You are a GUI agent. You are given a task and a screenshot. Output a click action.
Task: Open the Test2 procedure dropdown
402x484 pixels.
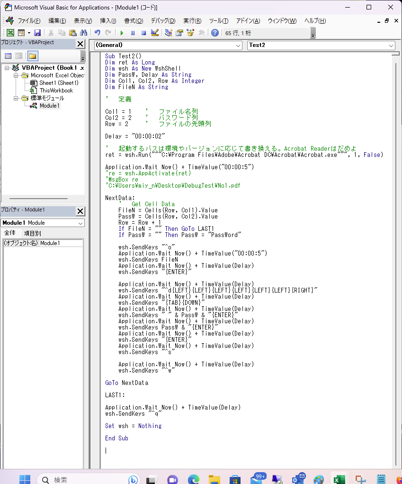(x=391, y=46)
